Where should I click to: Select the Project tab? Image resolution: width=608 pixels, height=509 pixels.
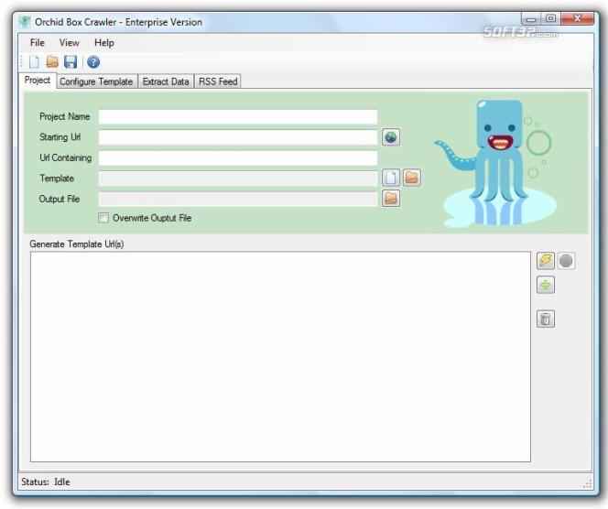tap(38, 81)
